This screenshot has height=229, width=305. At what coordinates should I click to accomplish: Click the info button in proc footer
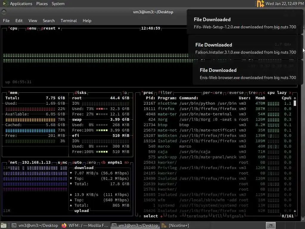tap(172, 216)
